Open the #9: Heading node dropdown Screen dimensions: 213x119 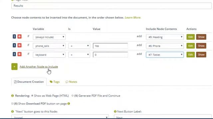[165, 37]
